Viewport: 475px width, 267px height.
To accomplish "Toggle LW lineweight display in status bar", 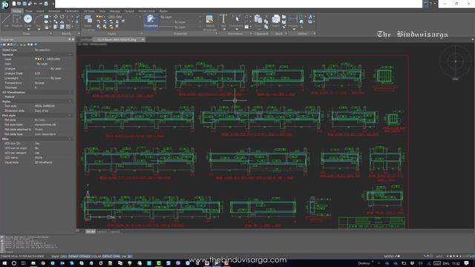I will [x=124, y=257].
